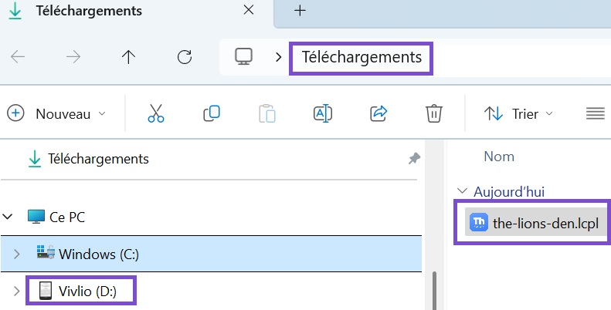
Task: Unpin Téléchargements using the pin icon
Action: pos(414,159)
